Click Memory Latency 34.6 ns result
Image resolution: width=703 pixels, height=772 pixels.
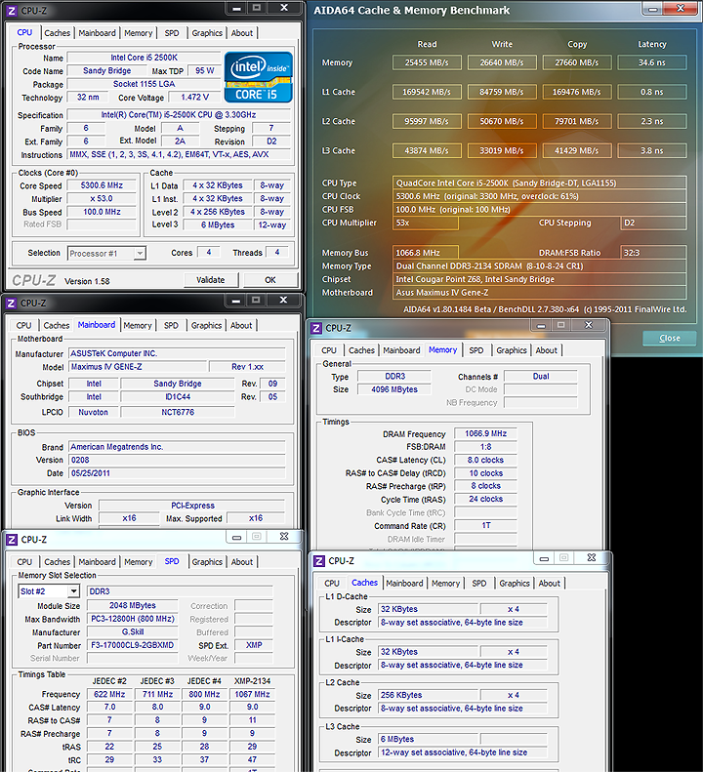point(652,62)
